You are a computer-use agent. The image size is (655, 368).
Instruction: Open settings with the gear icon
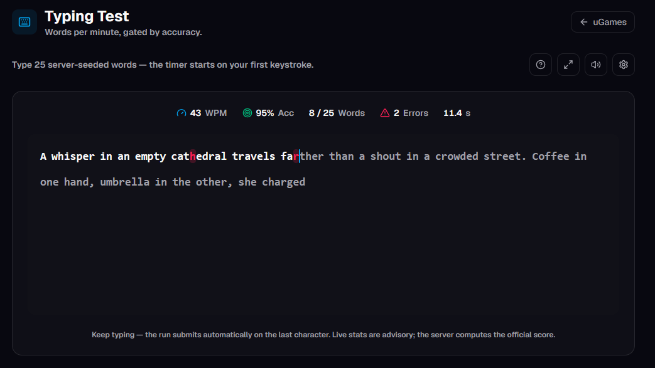[623, 65]
